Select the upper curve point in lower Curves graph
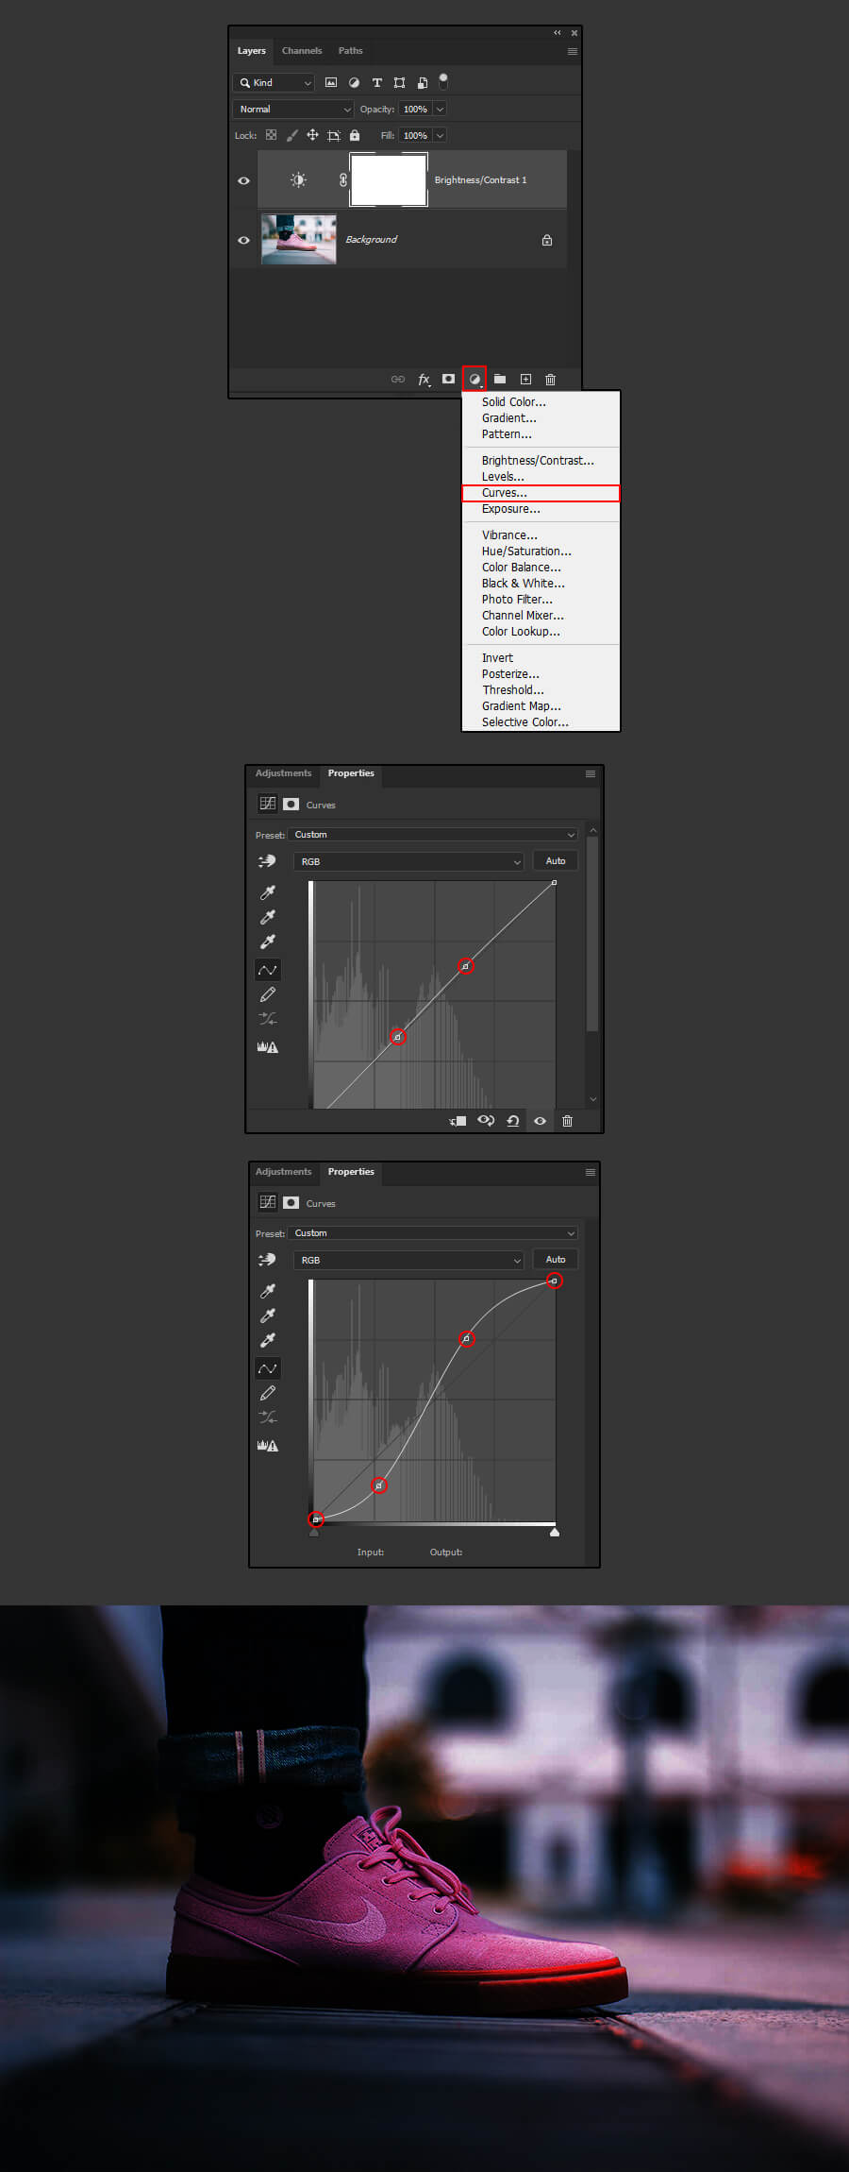This screenshot has width=849, height=2172. click(466, 1339)
